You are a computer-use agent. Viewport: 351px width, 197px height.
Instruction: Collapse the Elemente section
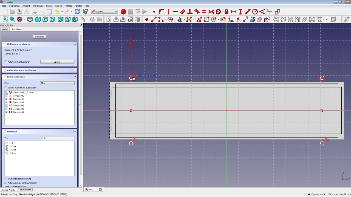(75, 132)
